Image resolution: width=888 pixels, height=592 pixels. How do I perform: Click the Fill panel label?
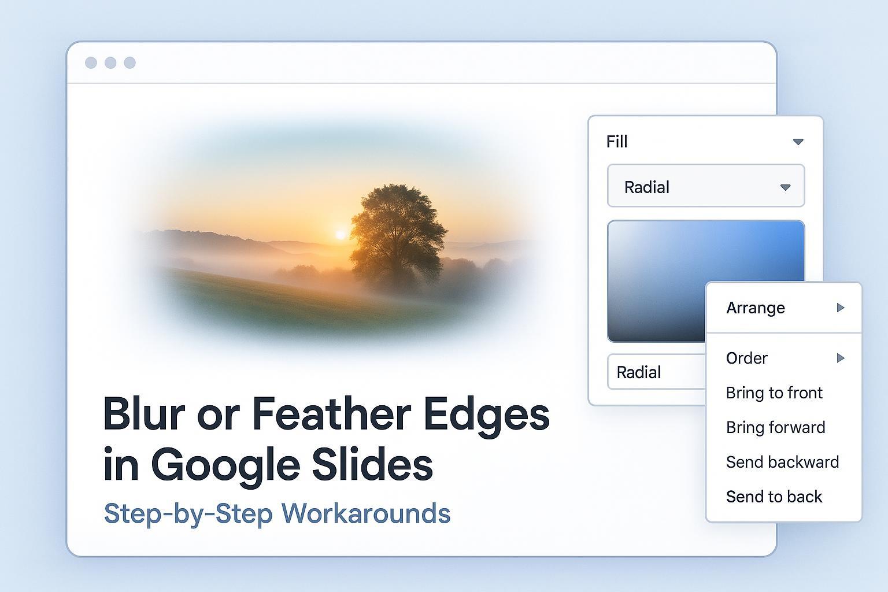click(617, 142)
